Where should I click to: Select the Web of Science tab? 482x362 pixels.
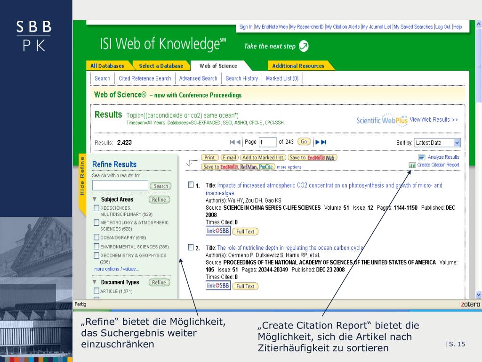(218, 66)
